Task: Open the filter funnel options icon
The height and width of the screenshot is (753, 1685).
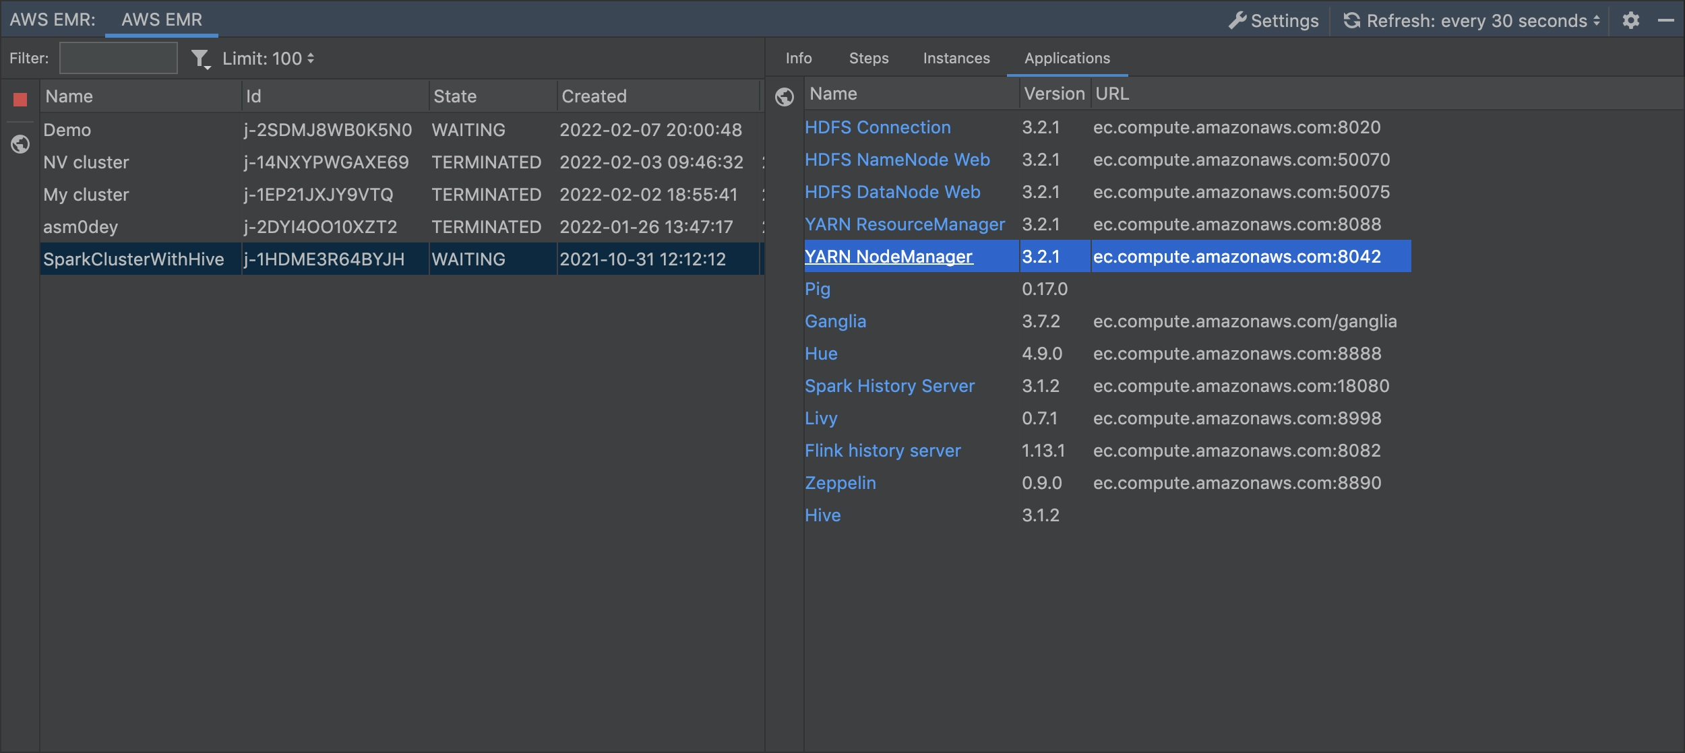Action: [x=201, y=59]
